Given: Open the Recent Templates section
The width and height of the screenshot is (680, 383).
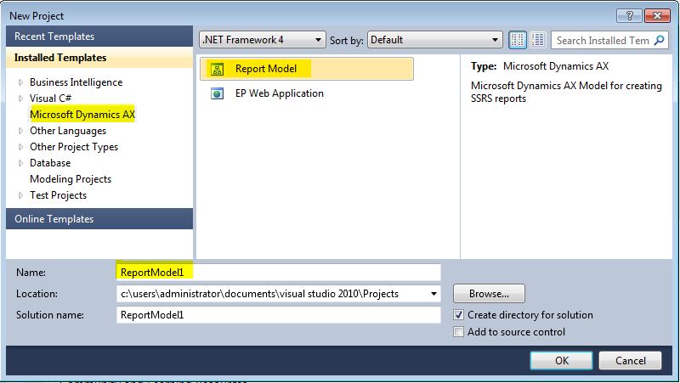Looking at the screenshot, I should 99,37.
